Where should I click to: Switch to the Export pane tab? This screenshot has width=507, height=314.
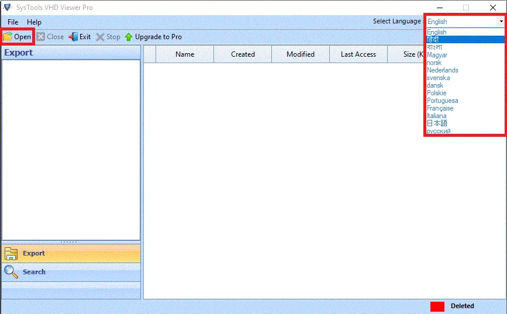[71, 253]
